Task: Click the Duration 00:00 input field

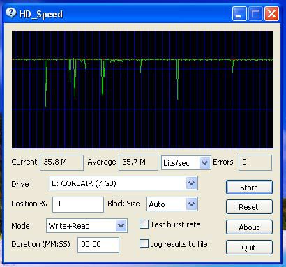Action: click(x=98, y=245)
